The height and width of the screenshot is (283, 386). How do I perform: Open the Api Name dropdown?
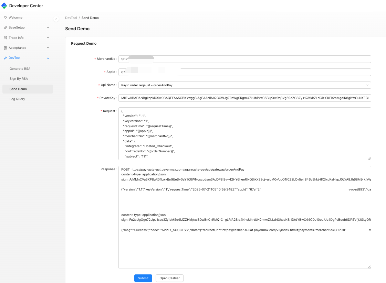(x=245, y=85)
